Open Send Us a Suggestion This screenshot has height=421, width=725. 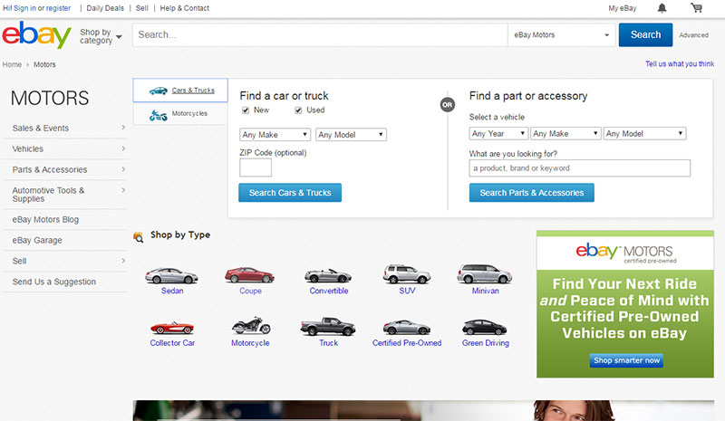pyautogui.click(x=64, y=282)
